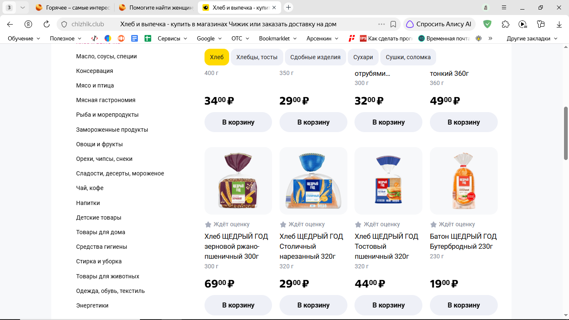The image size is (569, 320).
Task: Add 19 ₽ Батон Бутербродный to cart
Action: pyautogui.click(x=464, y=305)
